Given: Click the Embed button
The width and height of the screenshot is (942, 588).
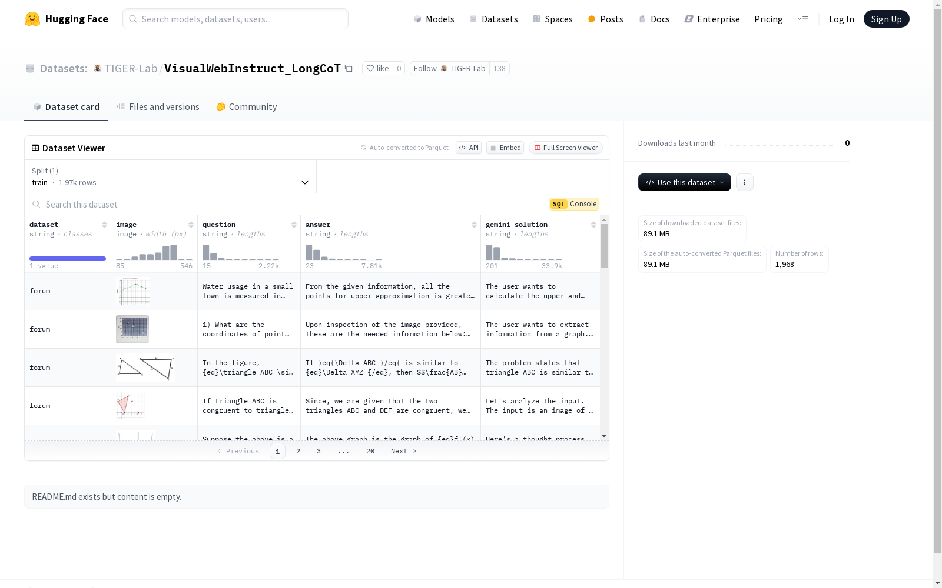Looking at the screenshot, I should click(505, 148).
